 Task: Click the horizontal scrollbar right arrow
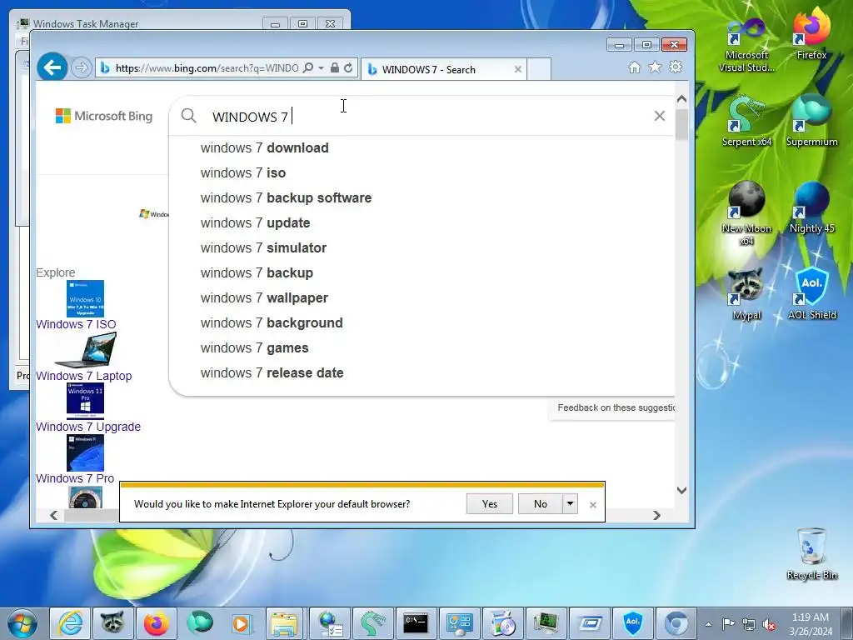[x=656, y=515]
